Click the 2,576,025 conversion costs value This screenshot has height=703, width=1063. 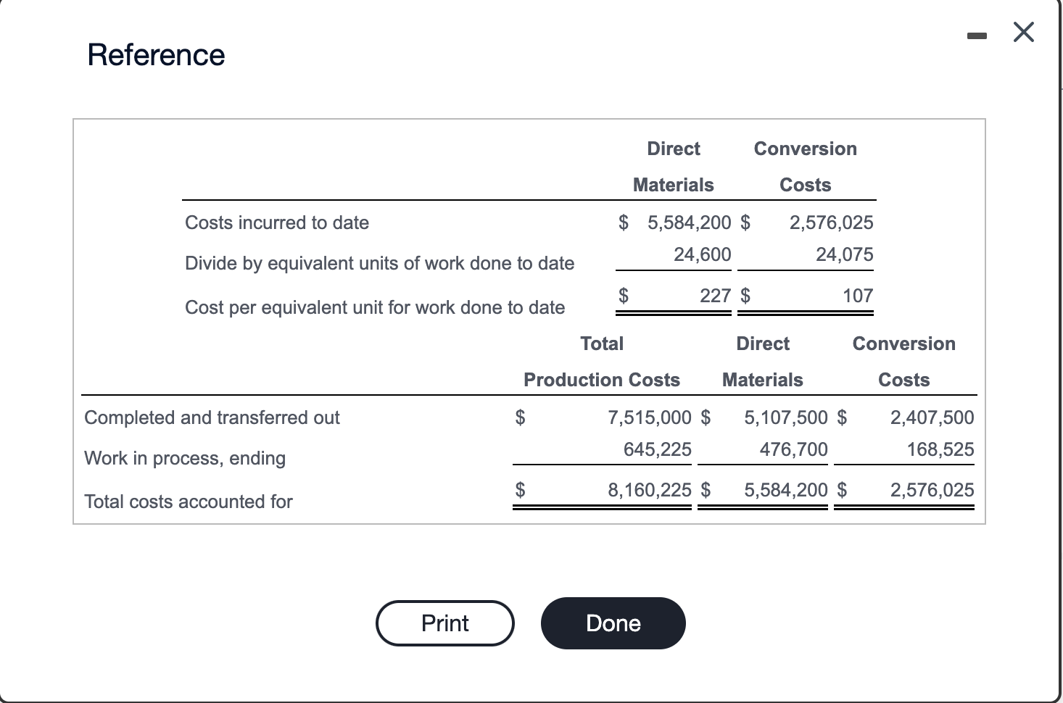pyautogui.click(x=832, y=222)
